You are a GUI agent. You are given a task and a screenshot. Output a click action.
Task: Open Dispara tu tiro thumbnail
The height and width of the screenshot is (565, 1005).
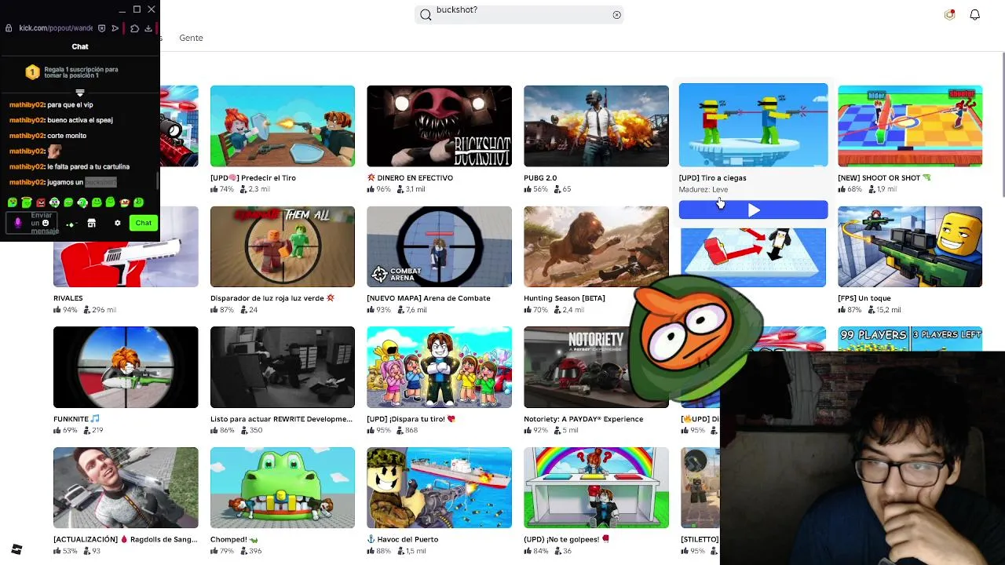[x=439, y=367]
